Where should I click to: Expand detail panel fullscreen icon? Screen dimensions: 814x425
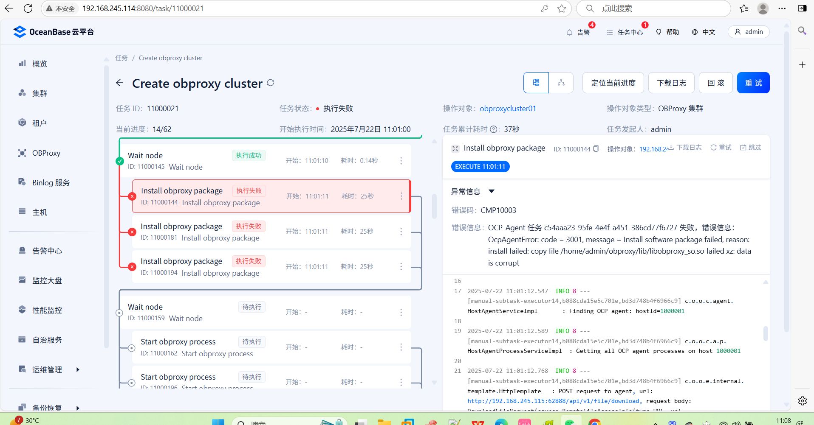455,148
